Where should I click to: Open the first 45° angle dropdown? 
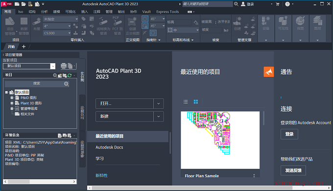pos(157,19)
